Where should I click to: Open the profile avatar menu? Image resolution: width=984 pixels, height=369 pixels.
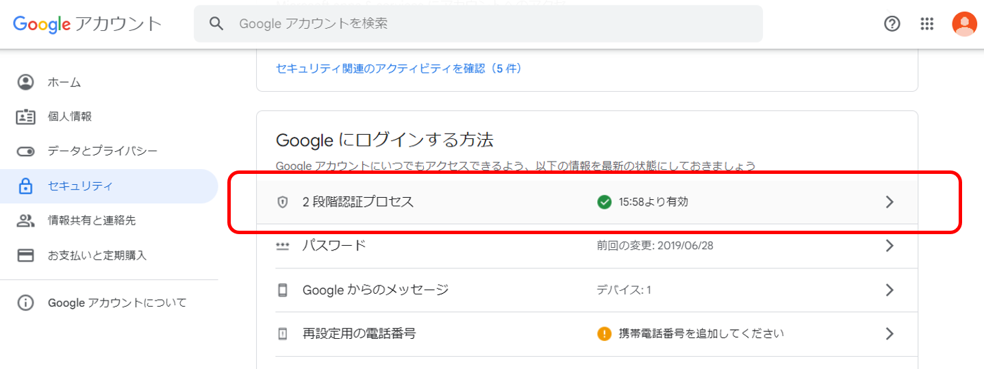coord(964,24)
